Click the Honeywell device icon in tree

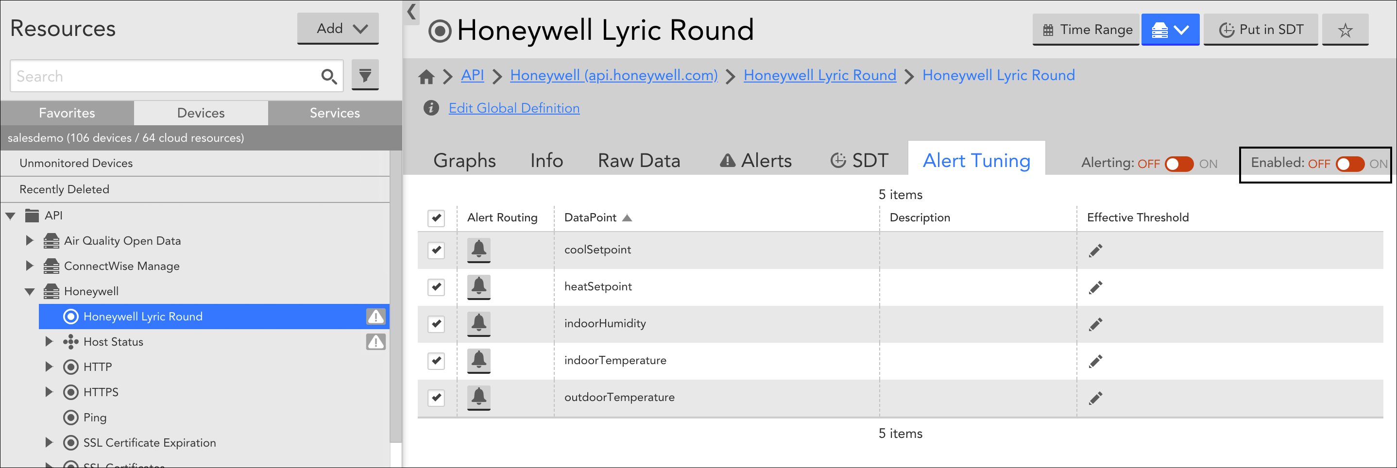[x=51, y=291]
